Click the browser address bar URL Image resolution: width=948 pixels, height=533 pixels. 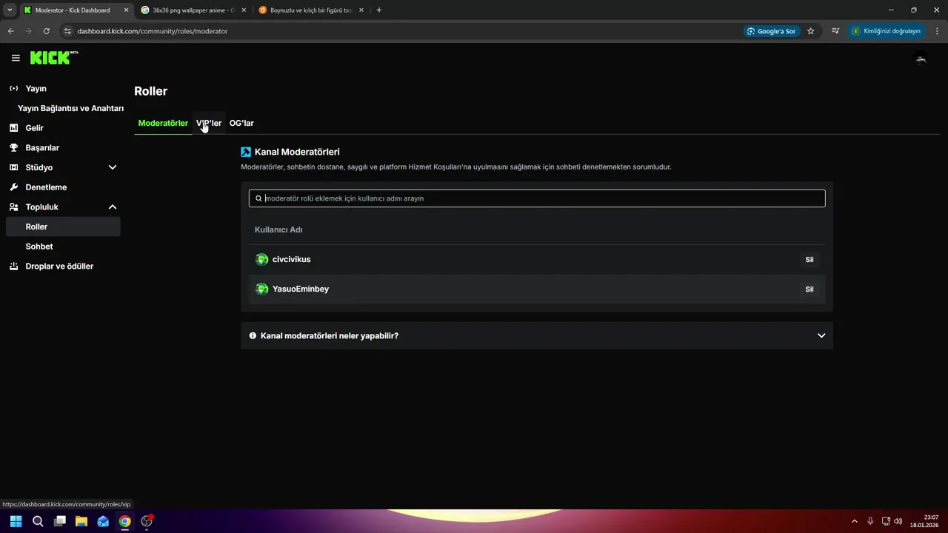[153, 31]
